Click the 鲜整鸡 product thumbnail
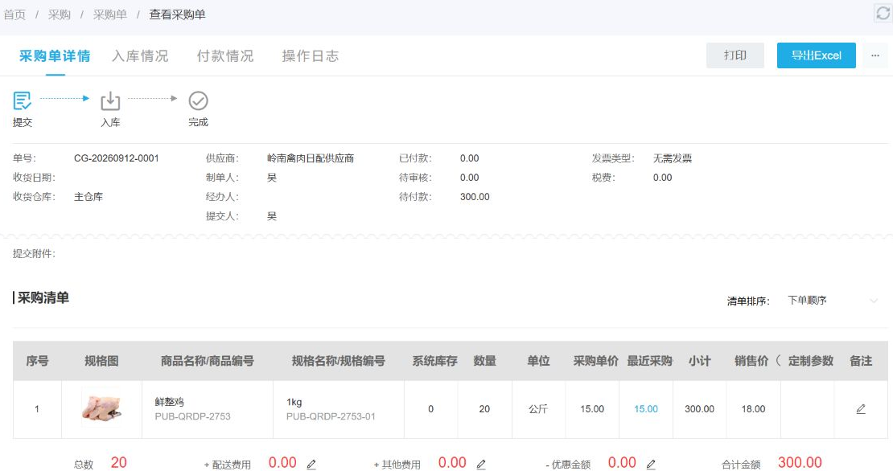Image resolution: width=893 pixels, height=471 pixels. (101, 408)
